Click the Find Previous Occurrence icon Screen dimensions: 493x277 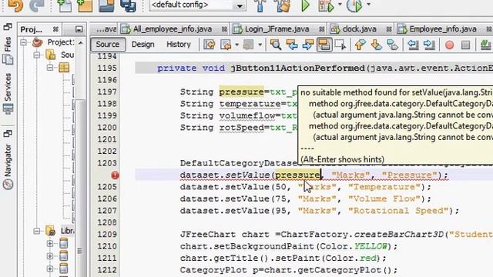coord(292,45)
